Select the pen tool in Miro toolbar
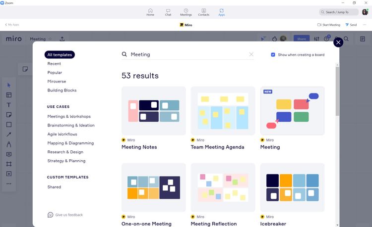Image resolution: width=372 pixels, height=227 pixels. click(x=9, y=144)
